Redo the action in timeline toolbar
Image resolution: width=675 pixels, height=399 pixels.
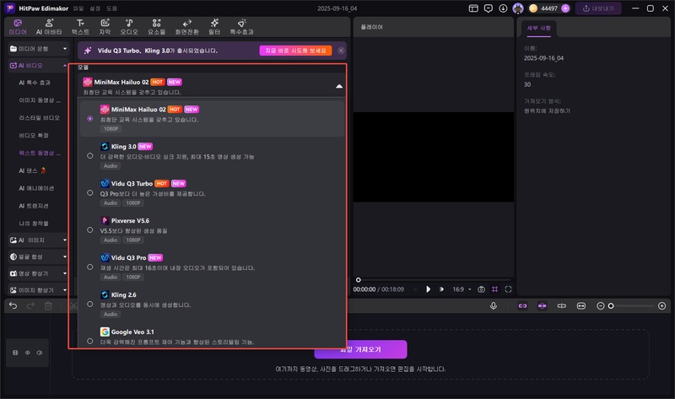pyautogui.click(x=30, y=305)
